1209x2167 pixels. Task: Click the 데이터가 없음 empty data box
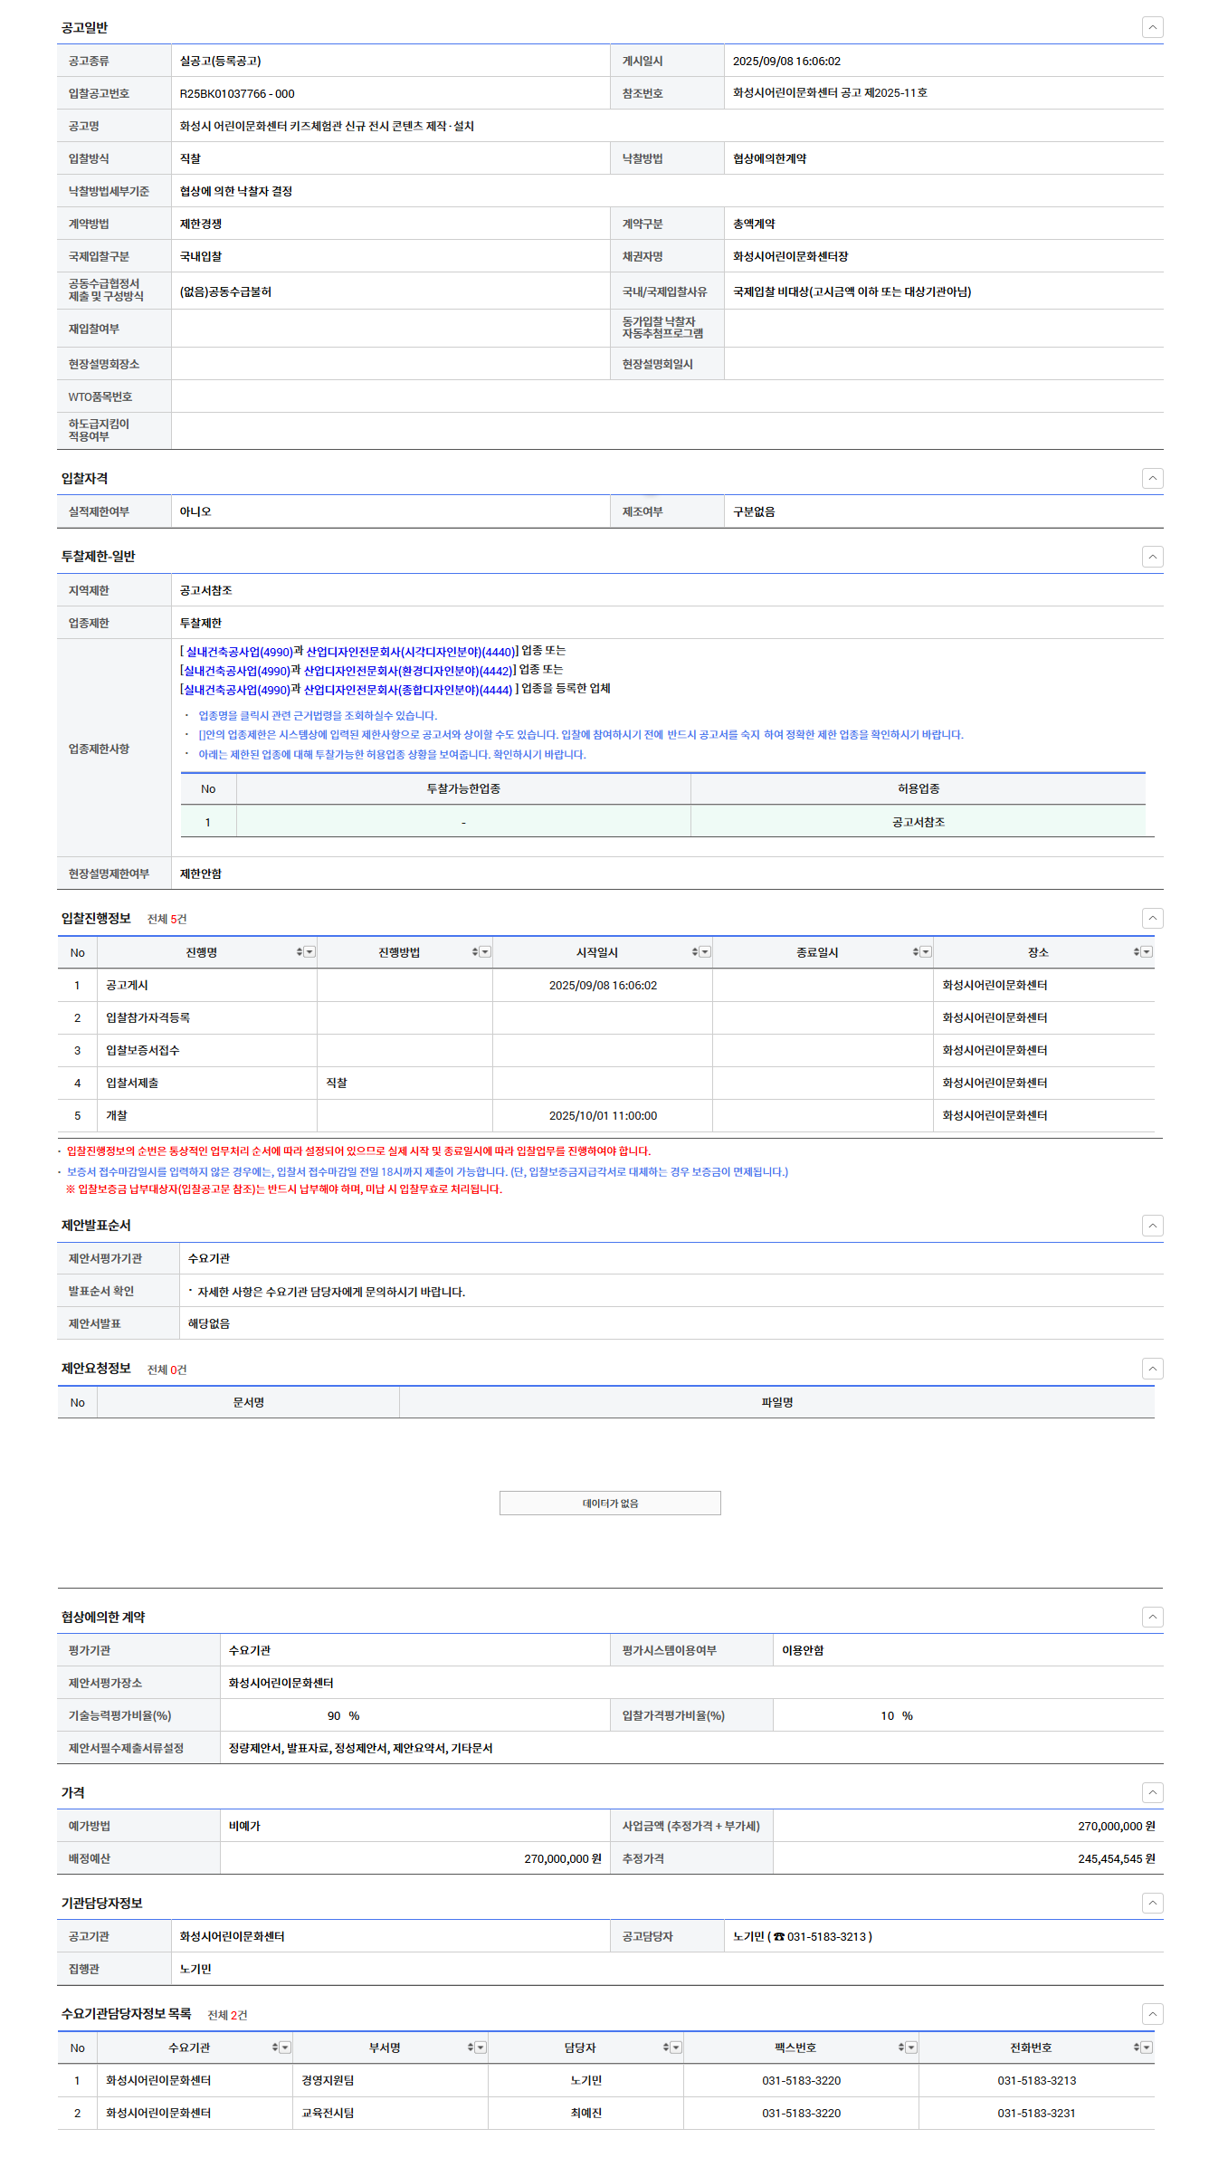point(610,1504)
